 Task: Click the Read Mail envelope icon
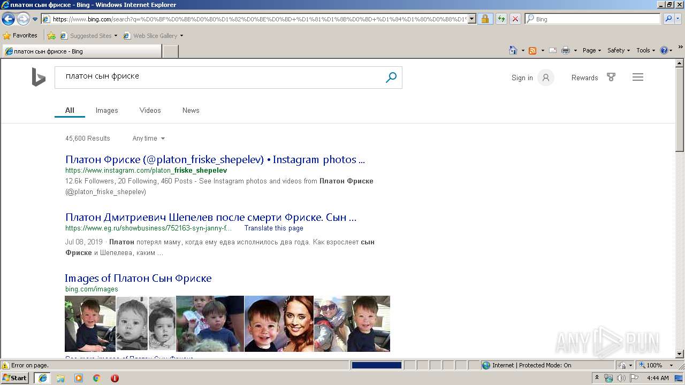553,50
